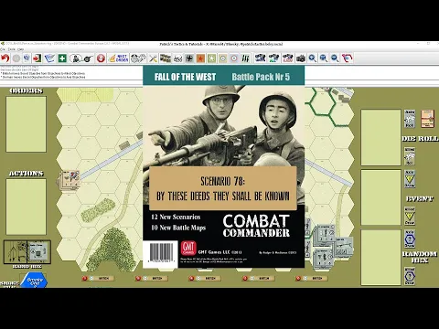This screenshot has width=439, height=329.
Task: Select the Soviet red star icon
Action: pos(200,58)
